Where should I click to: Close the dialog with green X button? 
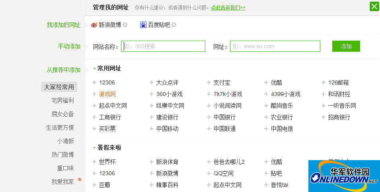[x=374, y=6]
